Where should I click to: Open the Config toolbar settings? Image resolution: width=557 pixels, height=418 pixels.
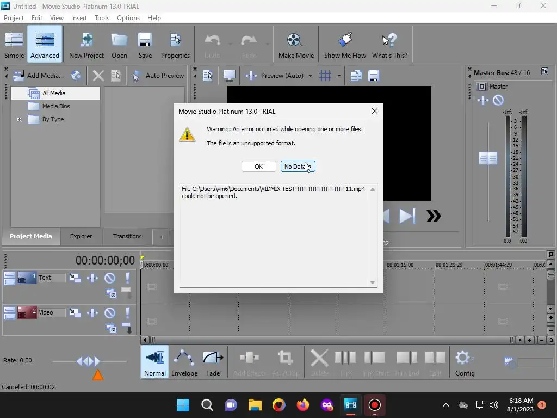pos(465,363)
